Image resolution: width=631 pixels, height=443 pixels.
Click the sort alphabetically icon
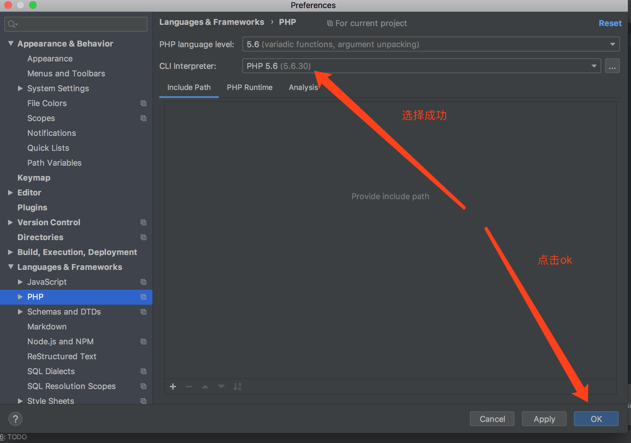click(237, 387)
